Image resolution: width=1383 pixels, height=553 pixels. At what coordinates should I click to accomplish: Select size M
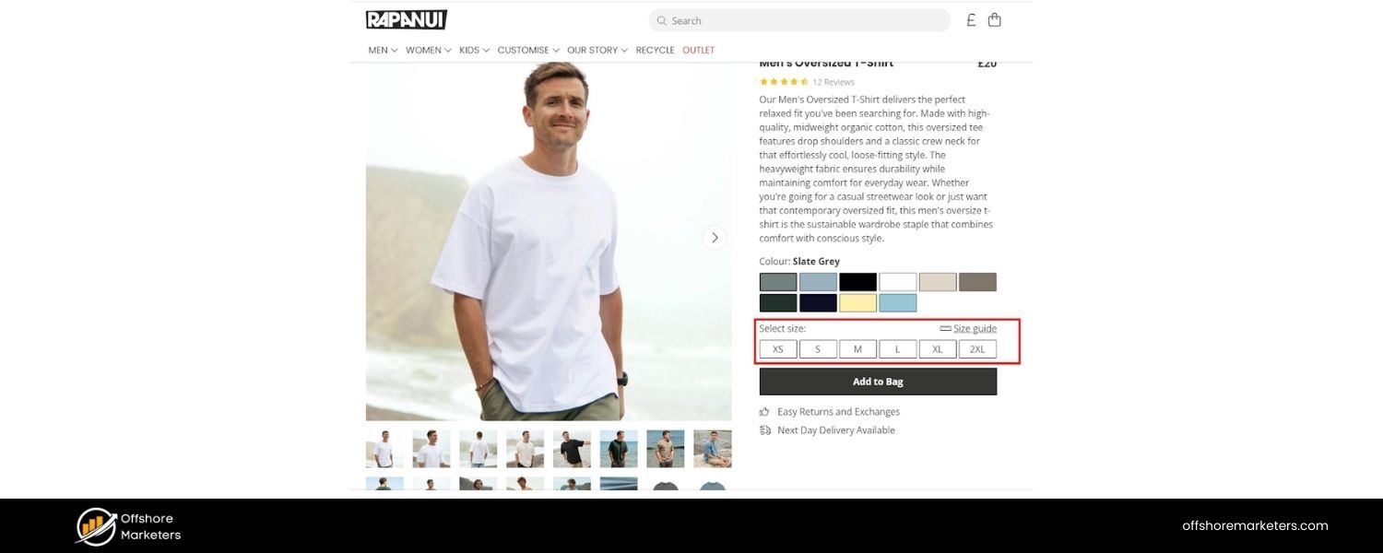[857, 349]
